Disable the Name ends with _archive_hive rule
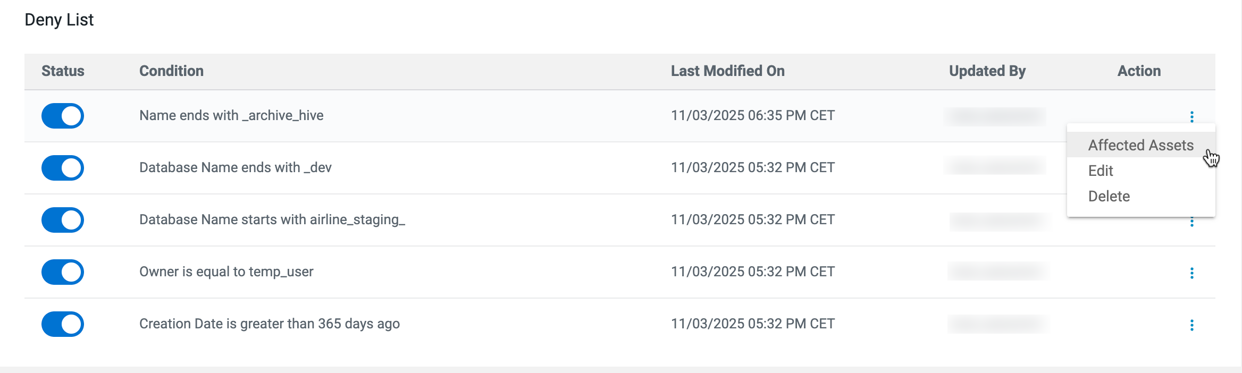Image resolution: width=1242 pixels, height=373 pixels. pos(63,116)
